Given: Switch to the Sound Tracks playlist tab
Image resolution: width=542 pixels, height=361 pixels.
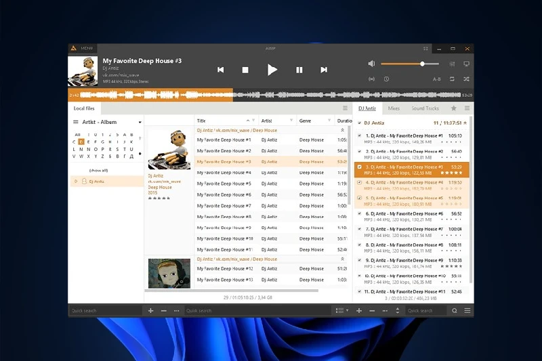Looking at the screenshot, I should pyautogui.click(x=425, y=108).
